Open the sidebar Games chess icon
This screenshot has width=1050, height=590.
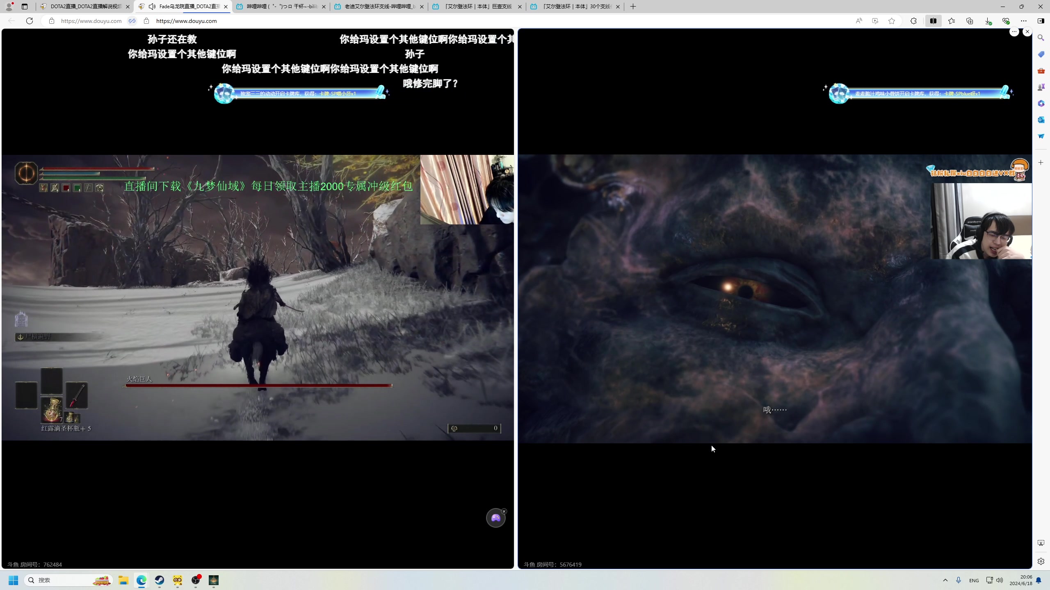[1041, 87]
